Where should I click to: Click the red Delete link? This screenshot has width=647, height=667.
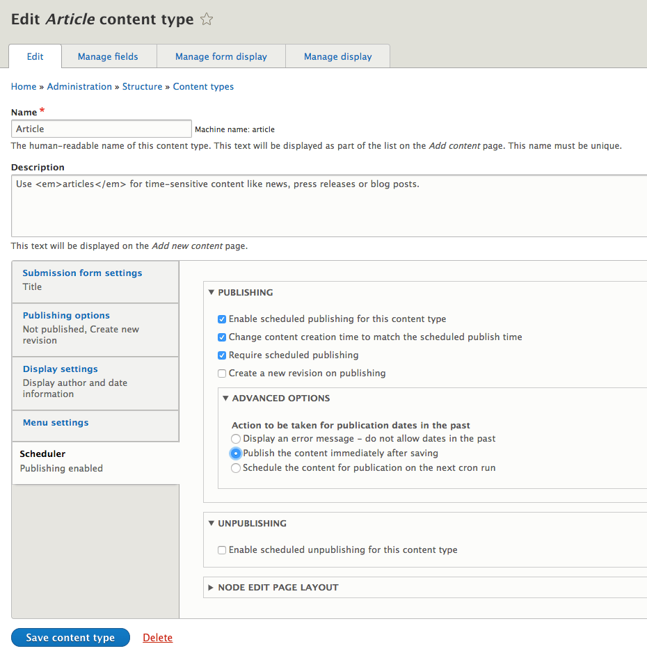(157, 638)
